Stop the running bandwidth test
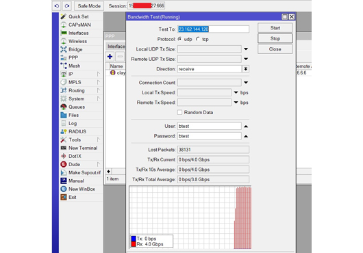 (x=275, y=38)
